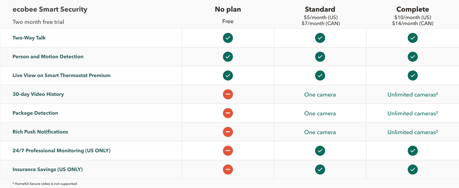
Task: Click the HomeKit Secure video footnote
Action: (x=45, y=184)
